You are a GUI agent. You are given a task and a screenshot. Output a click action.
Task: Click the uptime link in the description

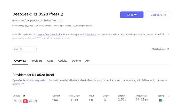[17, 84]
